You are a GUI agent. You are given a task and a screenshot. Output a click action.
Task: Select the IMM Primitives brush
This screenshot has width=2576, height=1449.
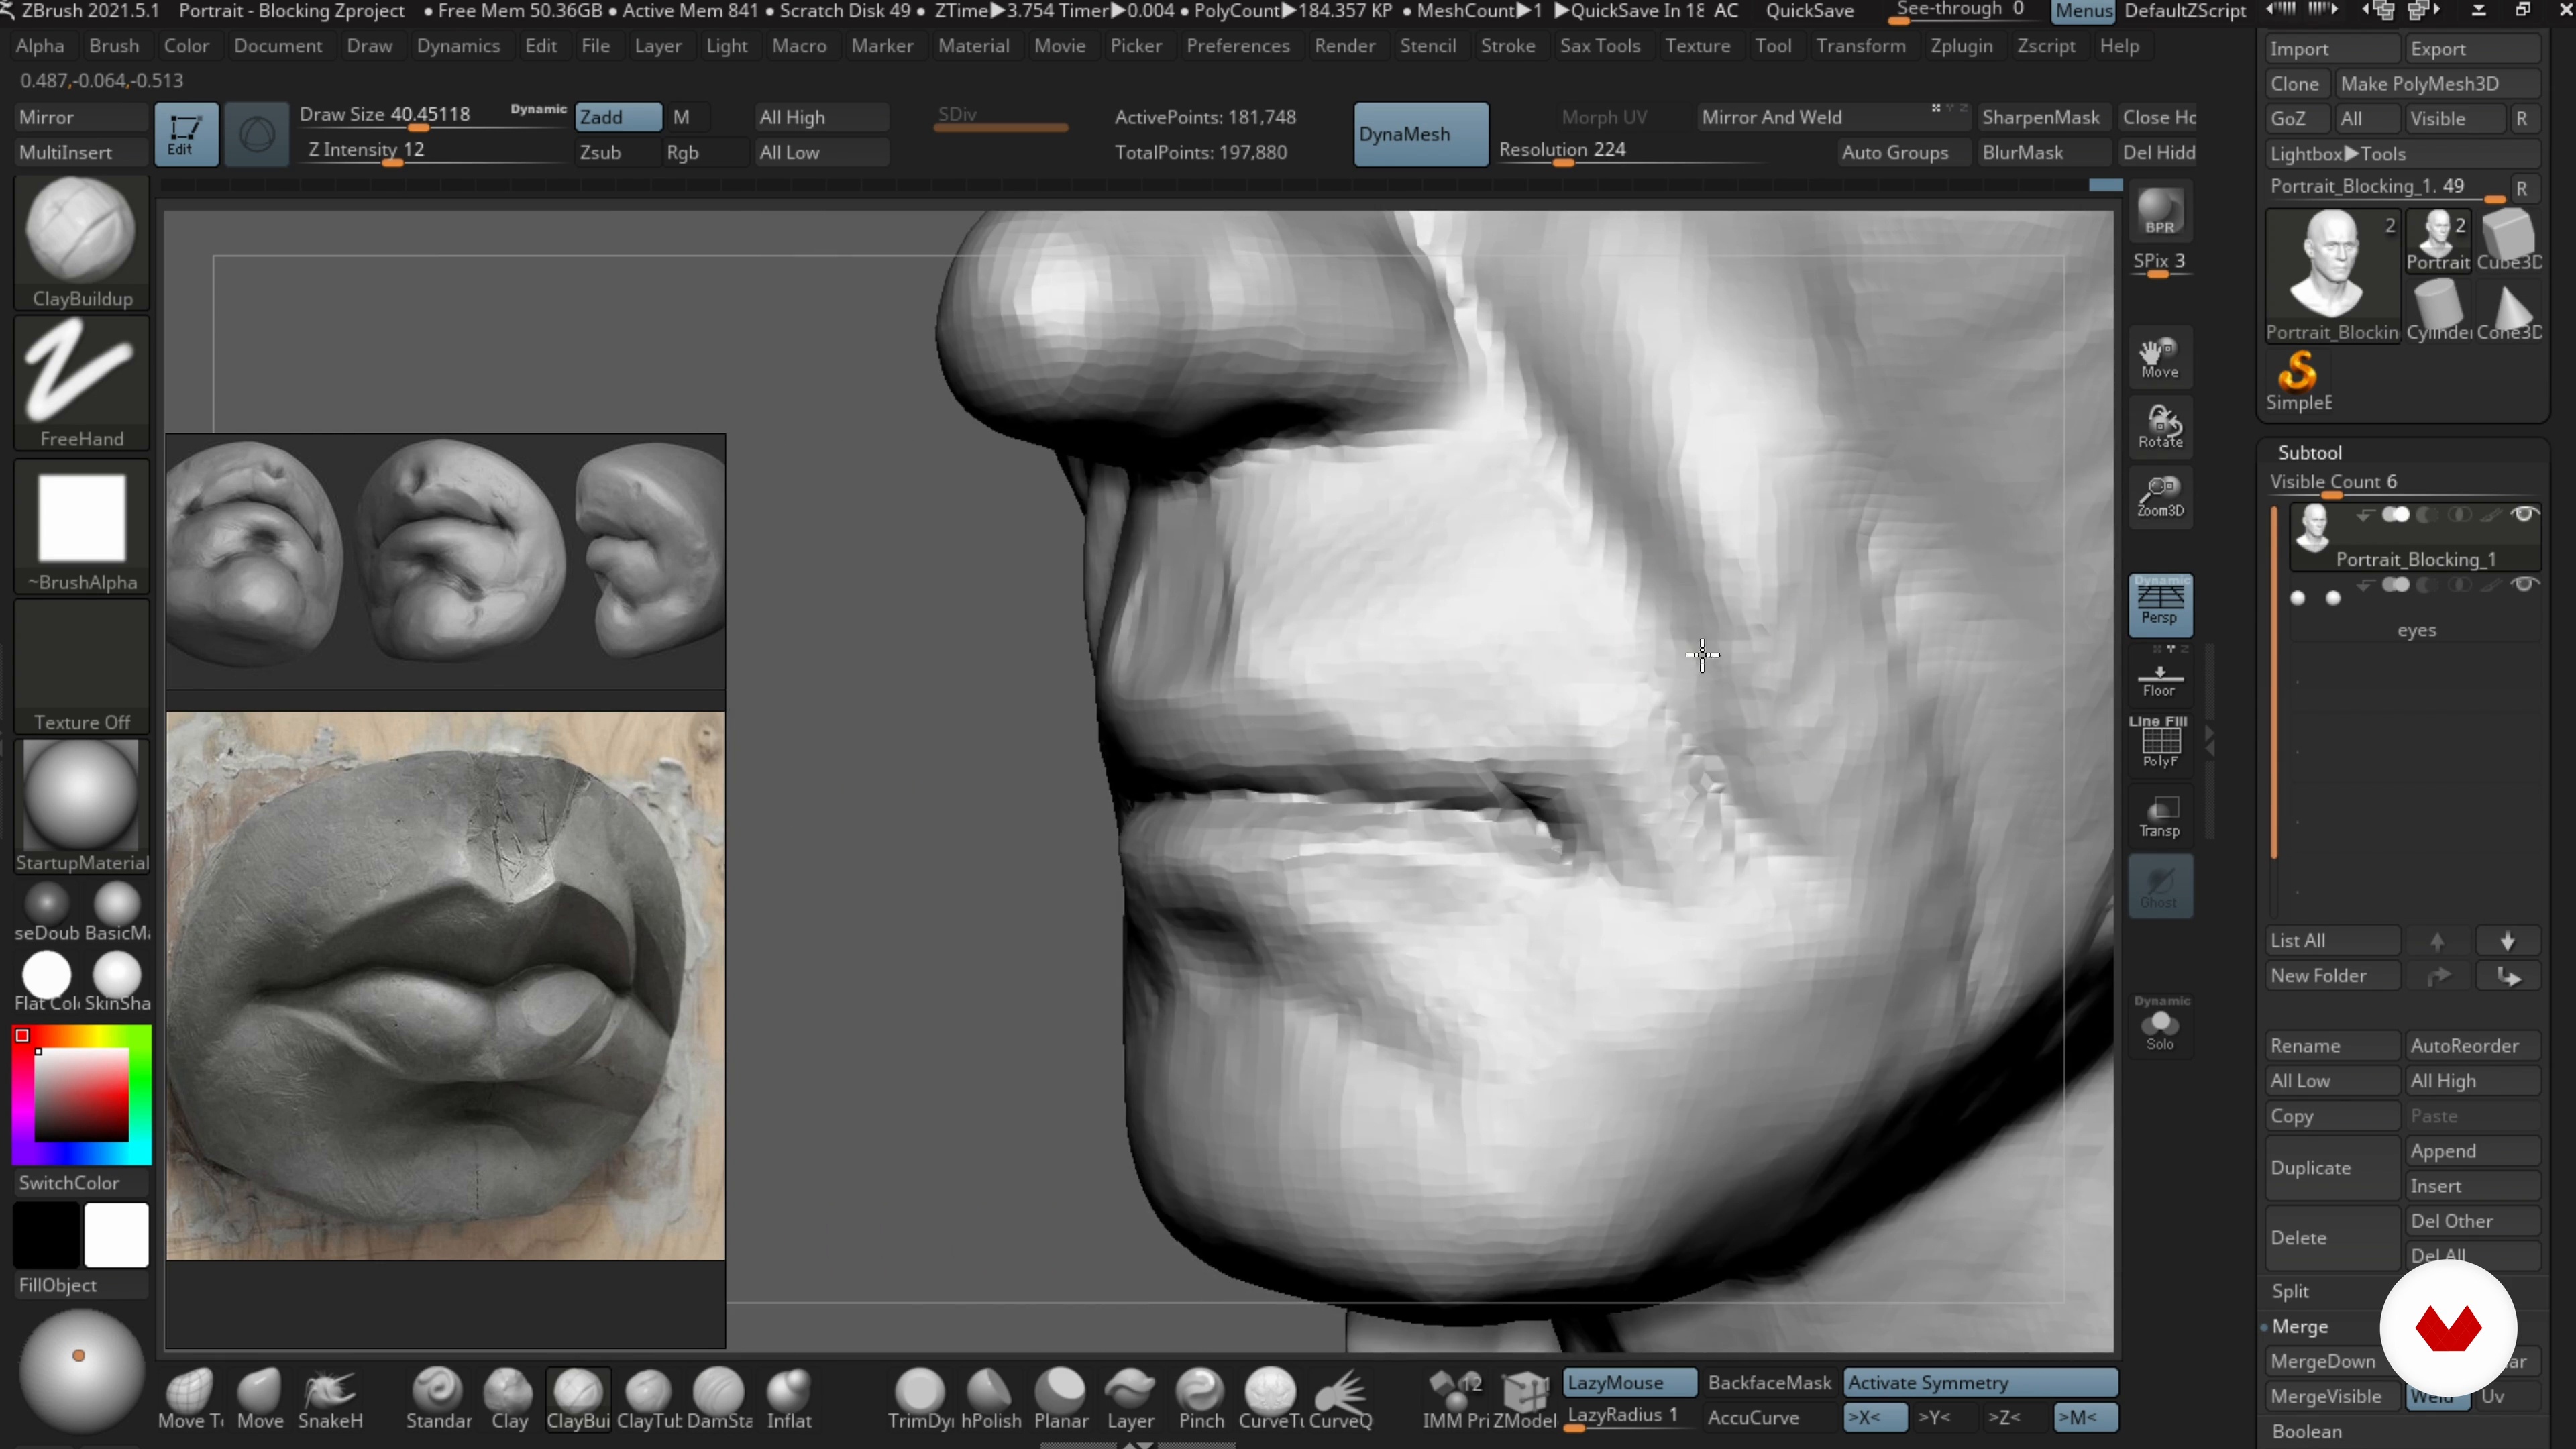tap(1455, 1399)
